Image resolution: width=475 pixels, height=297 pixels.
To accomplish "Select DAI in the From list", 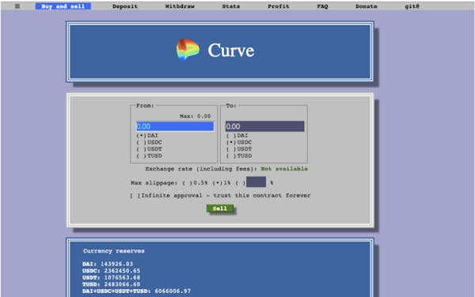I will [147, 135].
